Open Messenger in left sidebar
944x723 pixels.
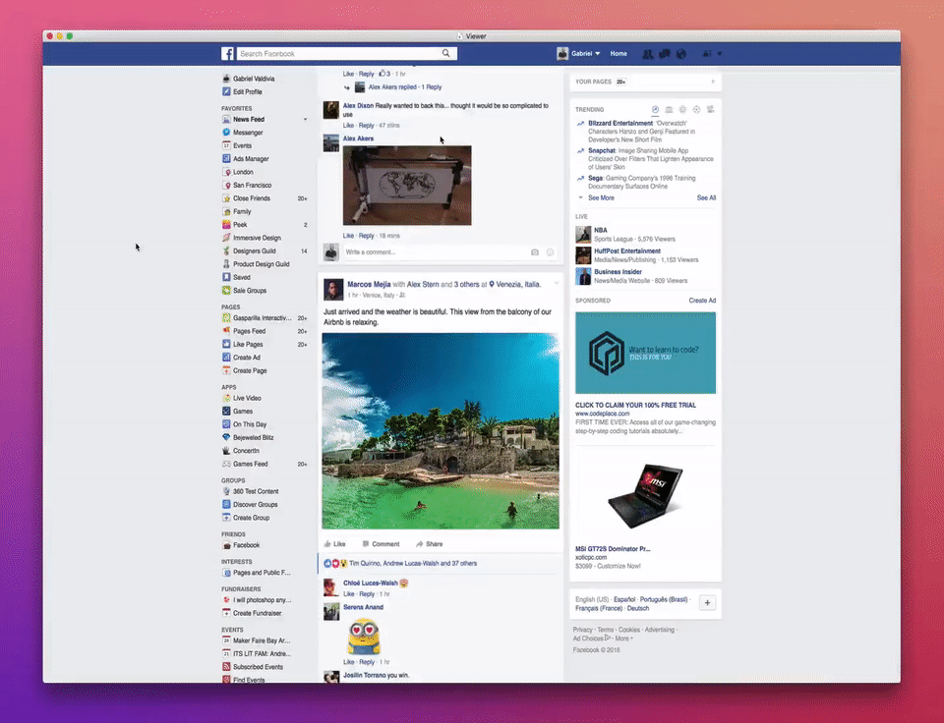point(248,133)
